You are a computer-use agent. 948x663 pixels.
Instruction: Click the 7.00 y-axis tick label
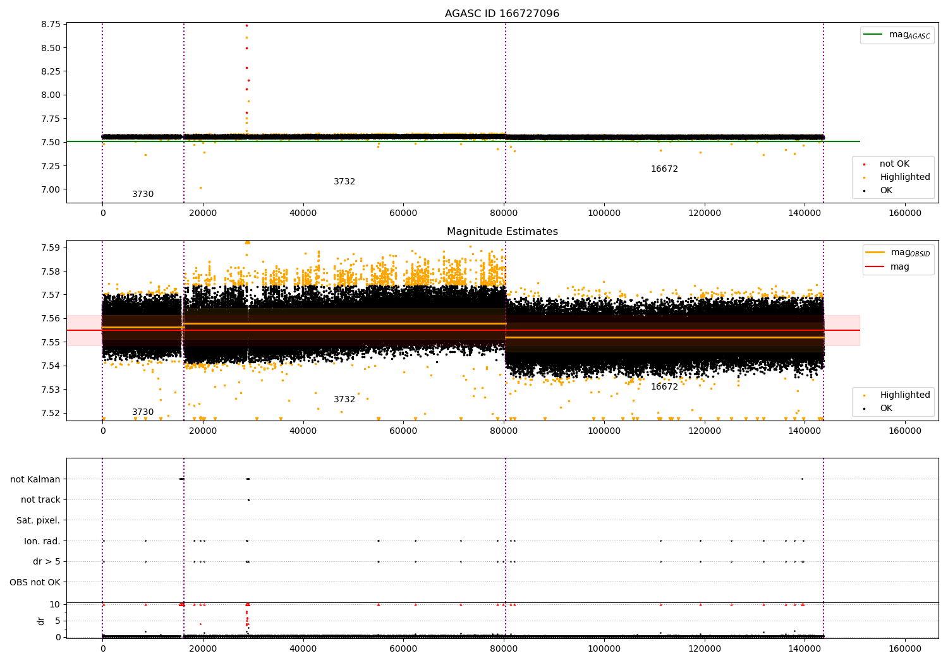pyautogui.click(x=50, y=189)
